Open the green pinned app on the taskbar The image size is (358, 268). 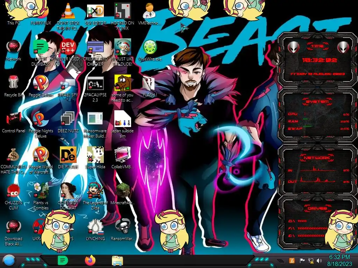(63, 260)
